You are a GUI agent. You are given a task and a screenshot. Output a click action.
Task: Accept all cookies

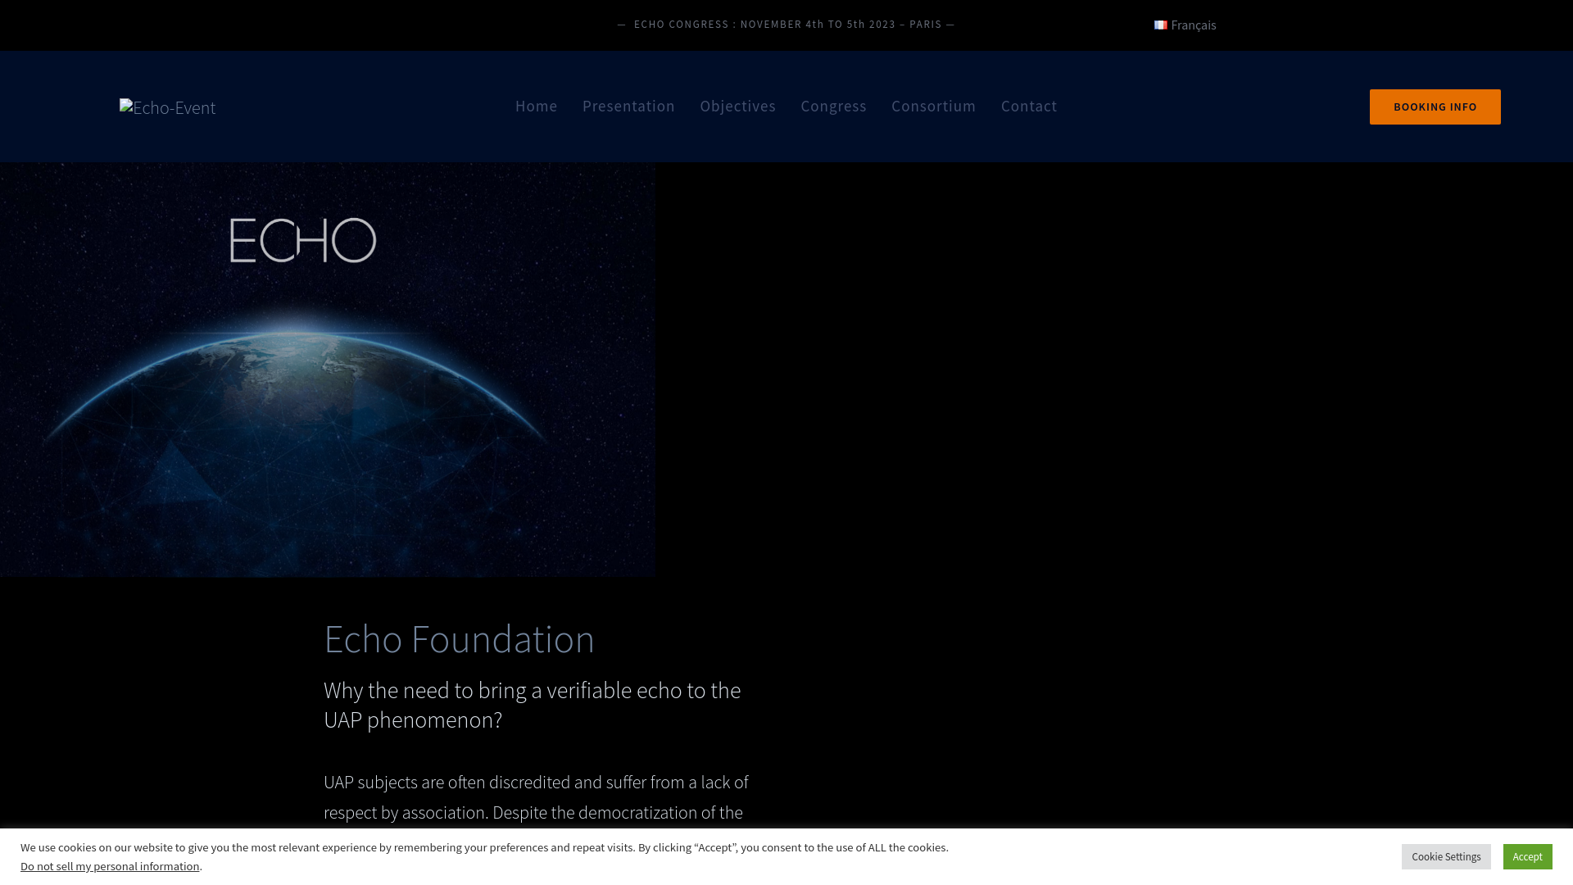pos(1527,856)
